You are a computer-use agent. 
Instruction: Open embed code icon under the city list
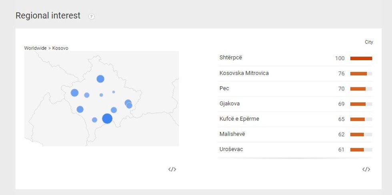[366, 169]
